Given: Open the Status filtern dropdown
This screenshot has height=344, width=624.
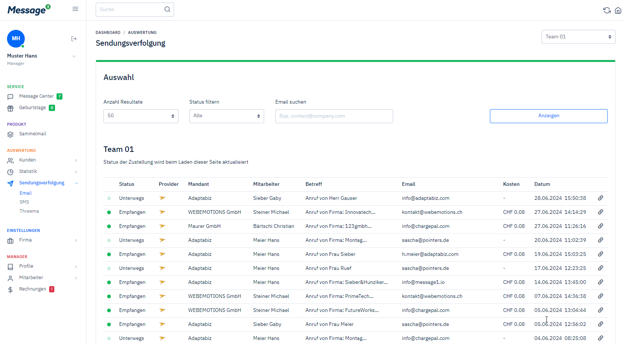Looking at the screenshot, I should point(226,116).
